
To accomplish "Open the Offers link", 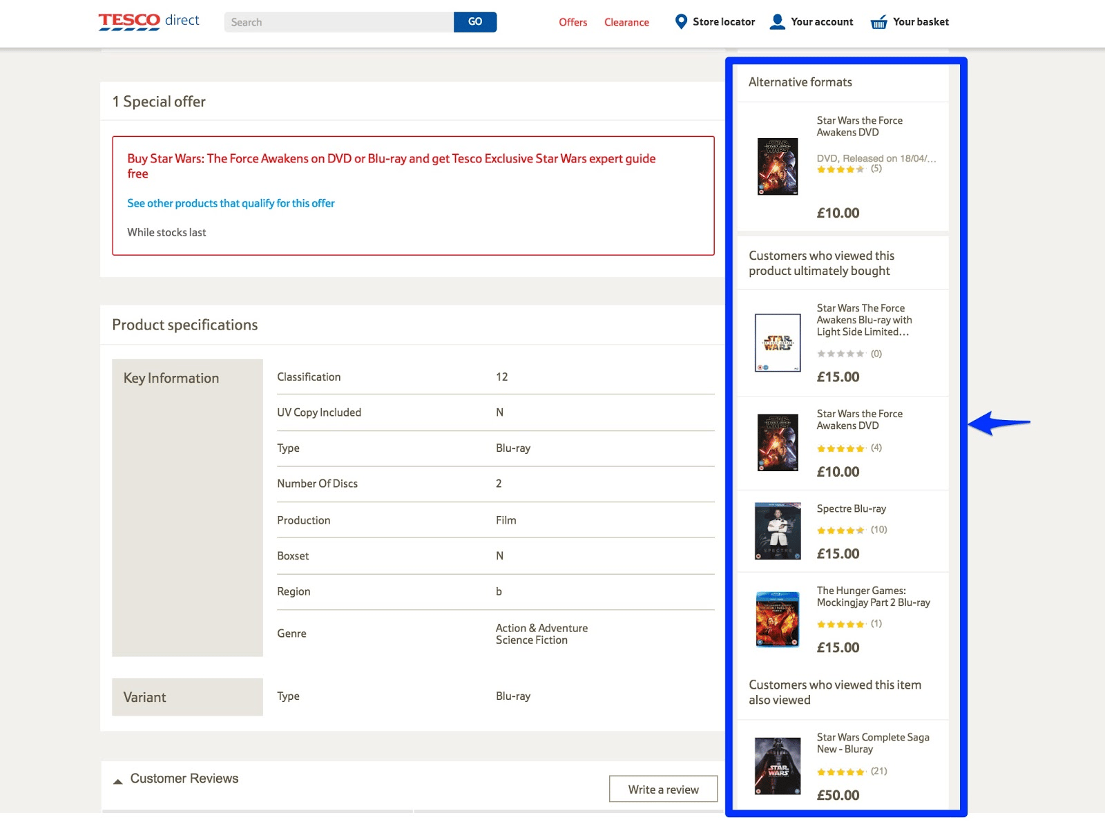I will pos(573,22).
